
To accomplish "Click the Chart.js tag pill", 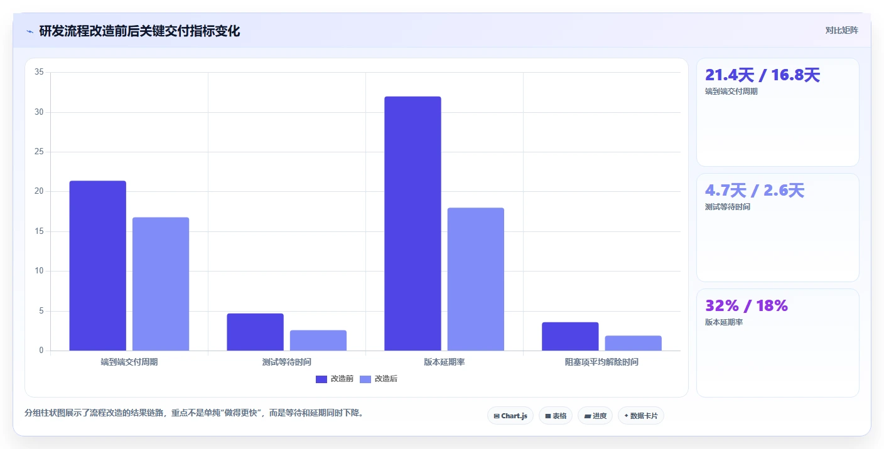I will (510, 416).
